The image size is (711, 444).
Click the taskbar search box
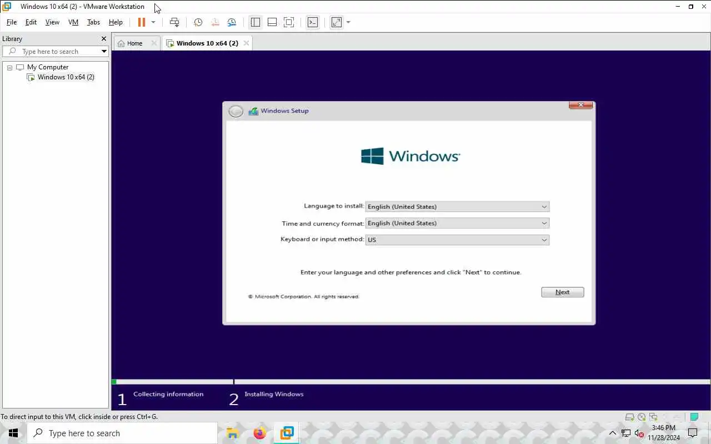pos(122,433)
